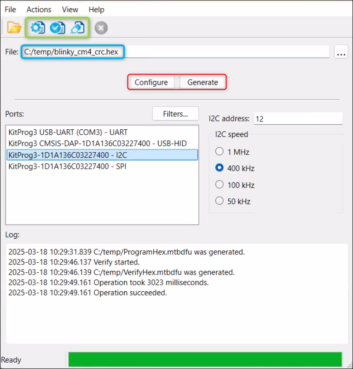353x369 pixels.
Task: Select the 100 kHz I2C speed
Action: [235, 185]
